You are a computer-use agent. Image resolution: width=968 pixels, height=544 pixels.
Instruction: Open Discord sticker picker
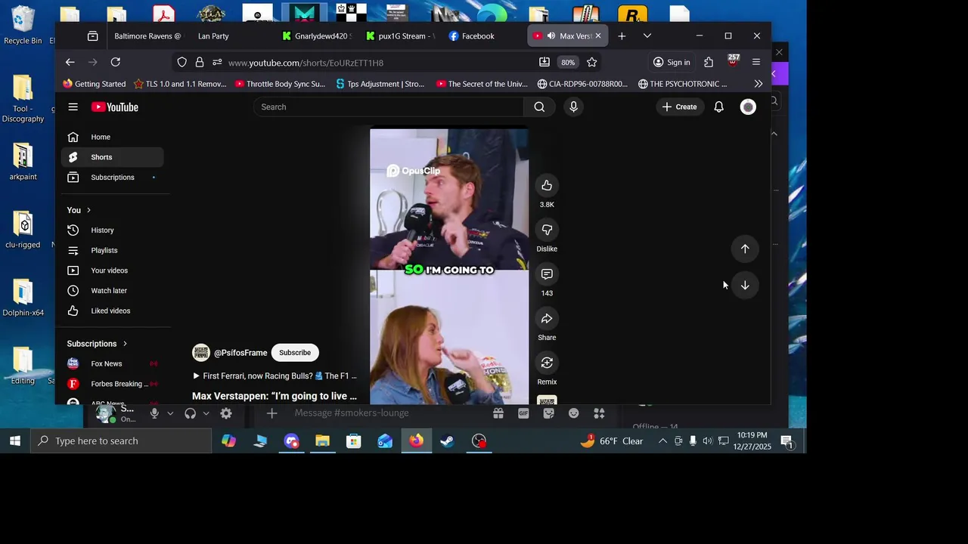(549, 413)
